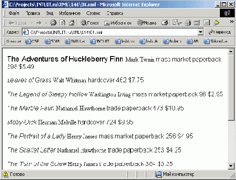Click the Forward arrow toolbar icon
Screen dimensions: 236x180
(x=39, y=23)
